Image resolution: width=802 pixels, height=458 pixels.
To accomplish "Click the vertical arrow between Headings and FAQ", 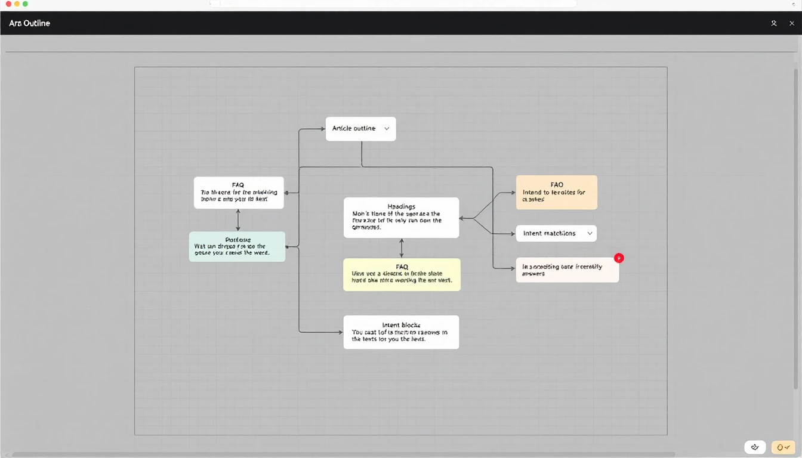I will 401,248.
